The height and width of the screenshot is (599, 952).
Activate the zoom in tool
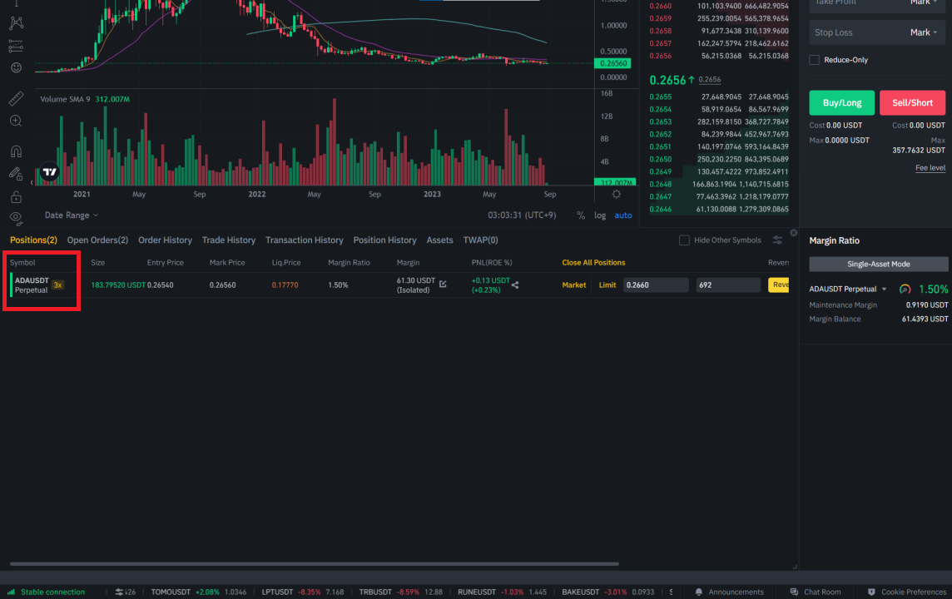point(17,121)
